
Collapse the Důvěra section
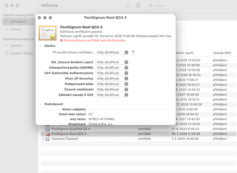point(40,46)
